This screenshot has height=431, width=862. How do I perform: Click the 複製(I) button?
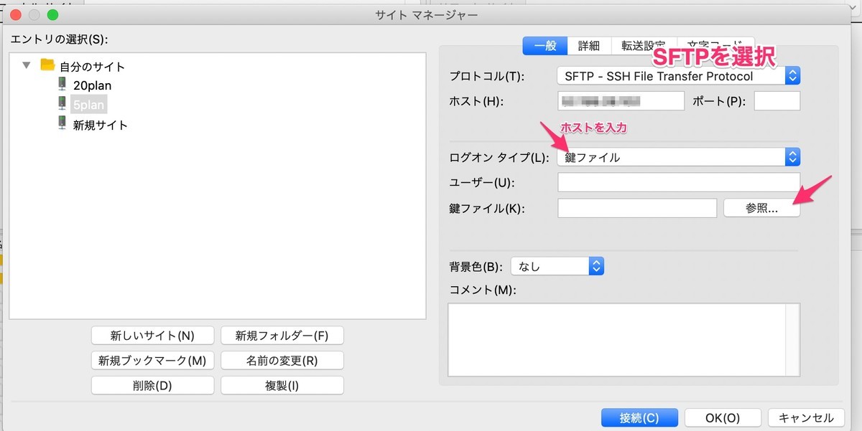(282, 385)
